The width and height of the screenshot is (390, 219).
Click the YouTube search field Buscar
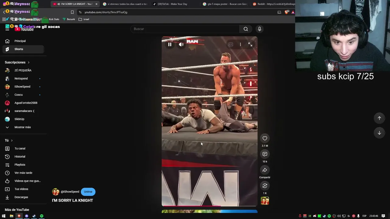(185, 29)
